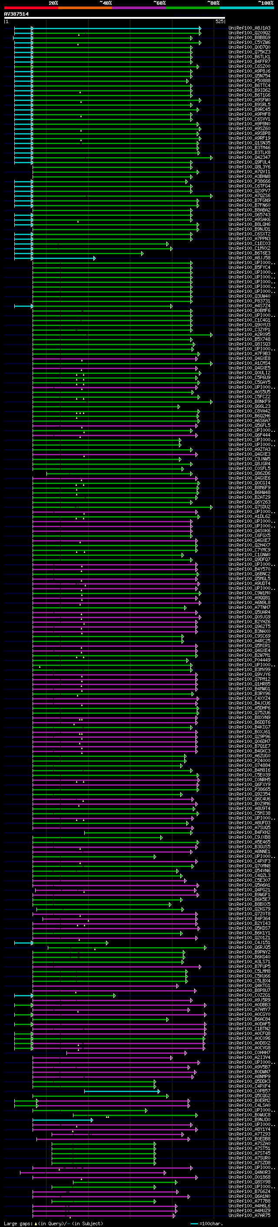The image size is (278, 1227).
Task: Open hit UniRef100_A6J1A3
Action: pyautogui.click(x=249, y=28)
